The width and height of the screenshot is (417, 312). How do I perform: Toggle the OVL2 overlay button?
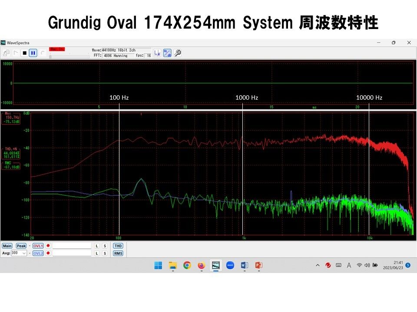pos(38,253)
